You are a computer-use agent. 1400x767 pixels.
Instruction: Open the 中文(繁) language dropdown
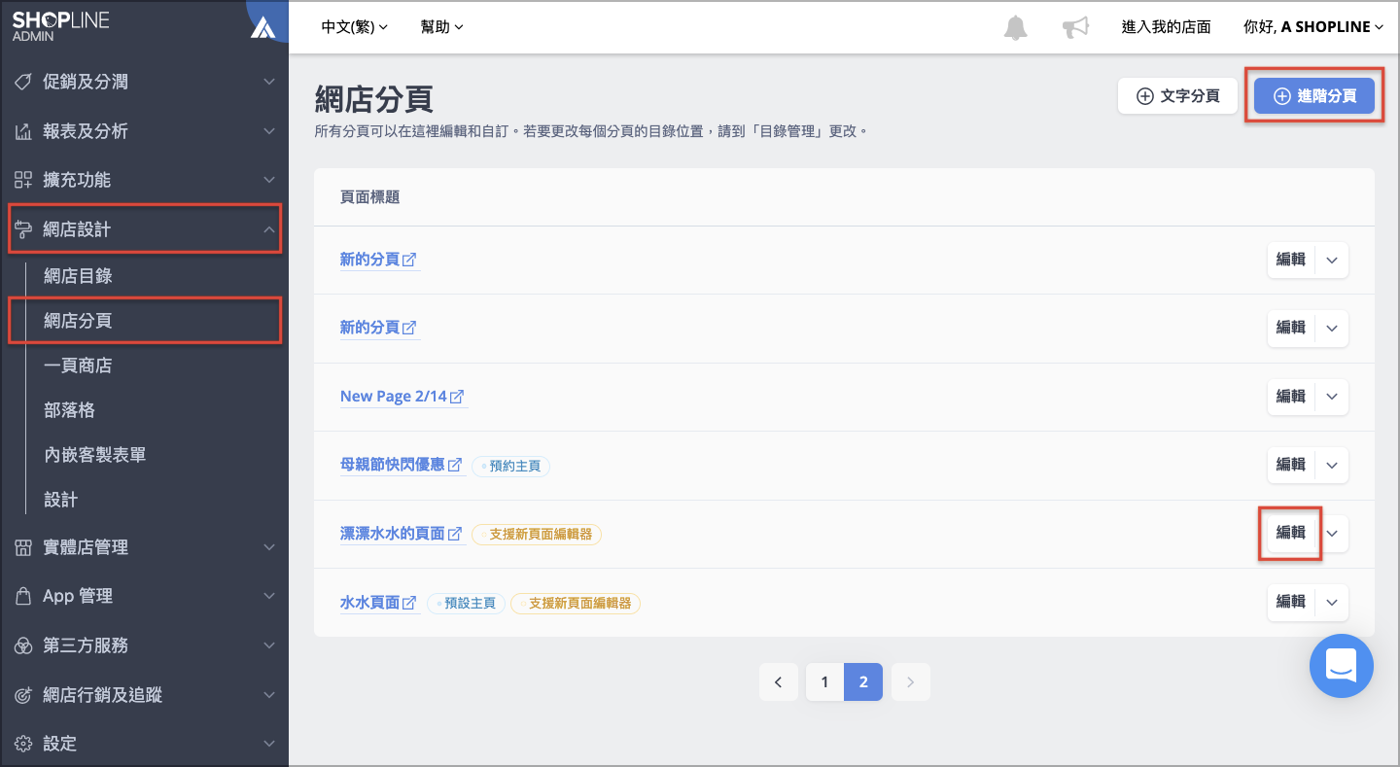point(355,27)
